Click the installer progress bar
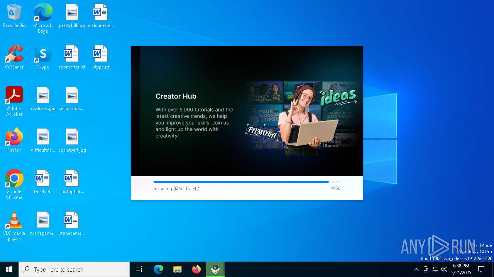This screenshot has height=277, width=494. tap(247, 182)
